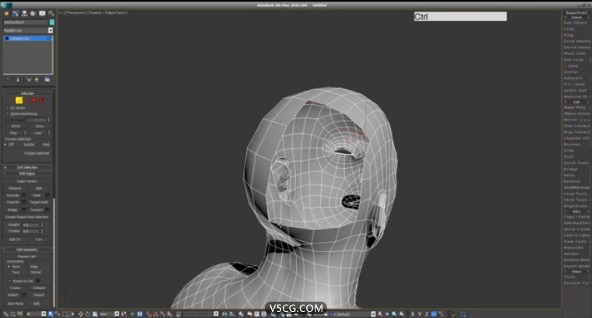Click the Pin Stack icon below modifier stack

coord(7,79)
